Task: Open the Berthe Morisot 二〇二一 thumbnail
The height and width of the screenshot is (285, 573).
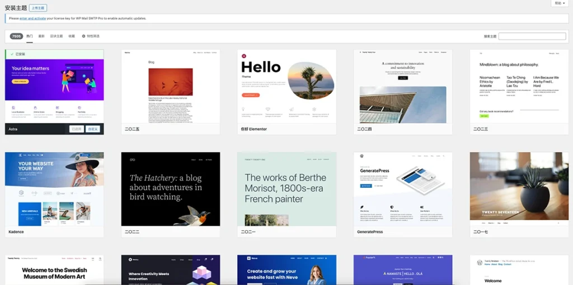Action: pyautogui.click(x=286, y=189)
